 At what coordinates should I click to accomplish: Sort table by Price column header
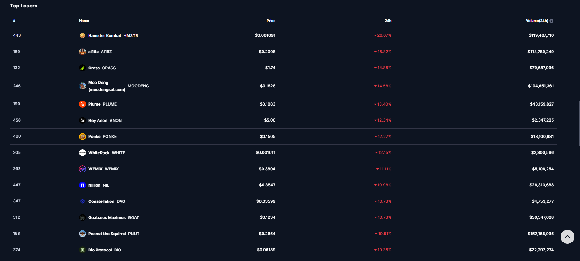coord(271,21)
